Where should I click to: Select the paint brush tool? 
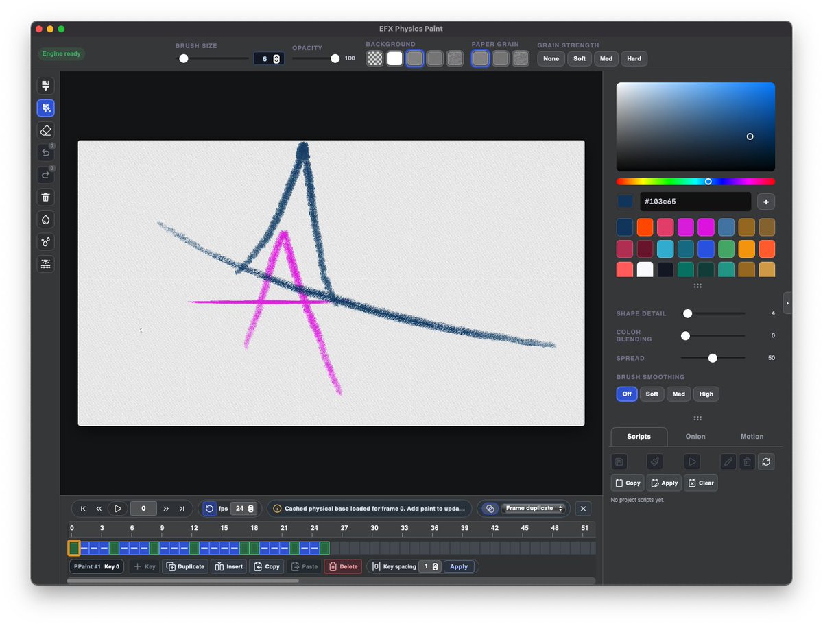click(46, 86)
